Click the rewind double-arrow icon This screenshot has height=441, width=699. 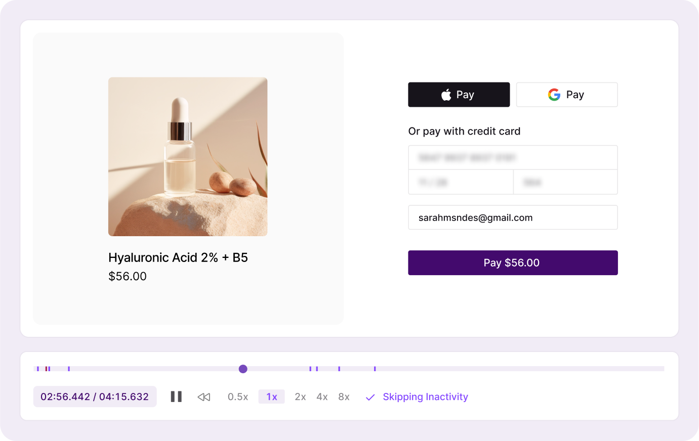(203, 397)
